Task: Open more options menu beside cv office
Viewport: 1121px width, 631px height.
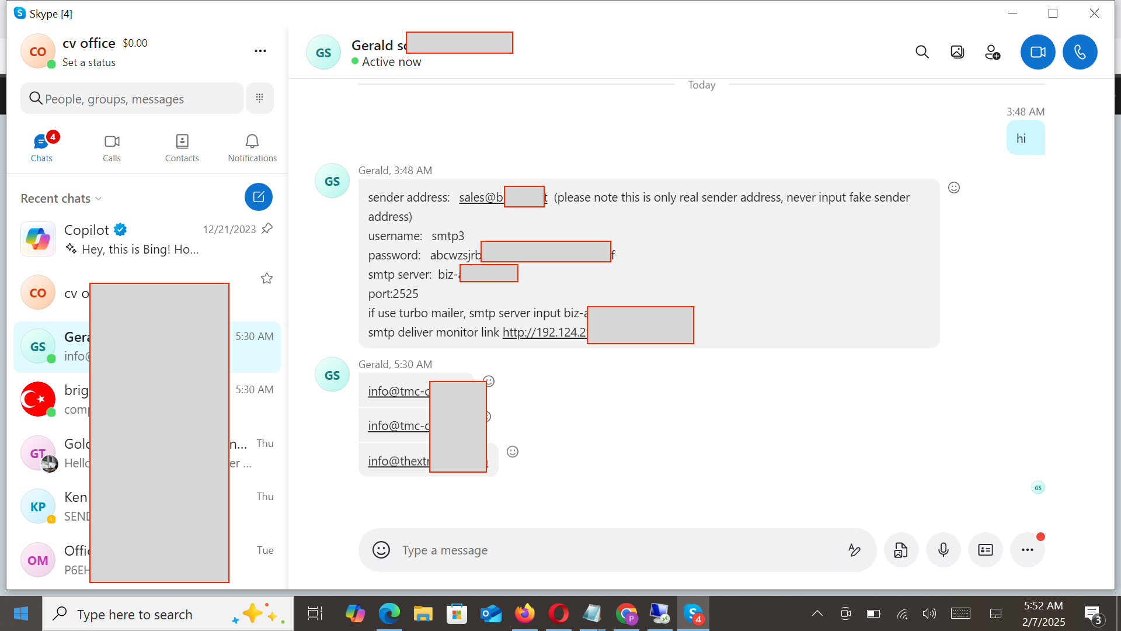Action: click(260, 51)
